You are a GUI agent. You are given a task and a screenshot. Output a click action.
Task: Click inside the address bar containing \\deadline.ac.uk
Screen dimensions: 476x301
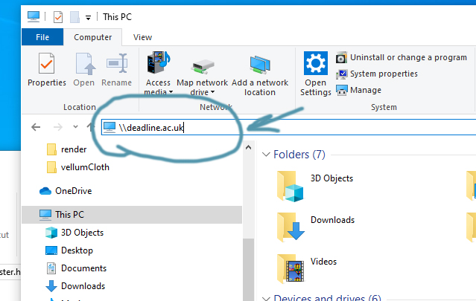pos(288,127)
